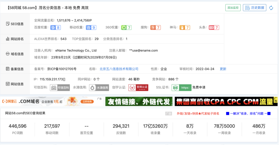Image resolution: width=279 pixels, height=145 pixels.
Task: Click the 官网认证 certification badge
Action: (x=138, y=87)
